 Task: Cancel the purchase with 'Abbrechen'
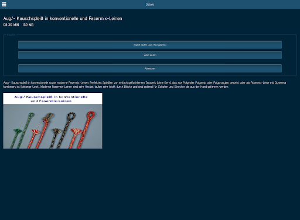(150, 68)
